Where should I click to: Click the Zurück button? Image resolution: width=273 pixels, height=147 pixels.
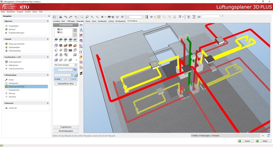tap(246, 141)
